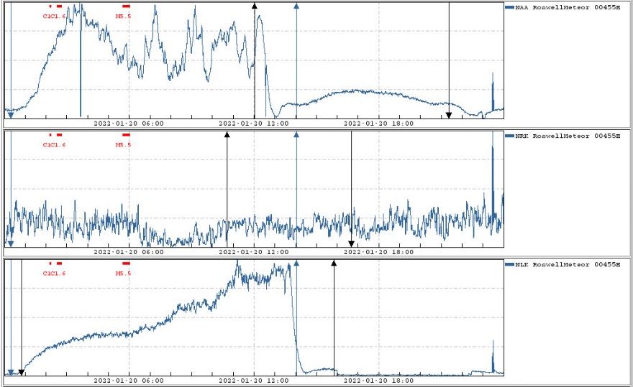Click the NAA RoswellMeteor 00455E legend label
633x387 pixels.
pyautogui.click(x=568, y=7)
